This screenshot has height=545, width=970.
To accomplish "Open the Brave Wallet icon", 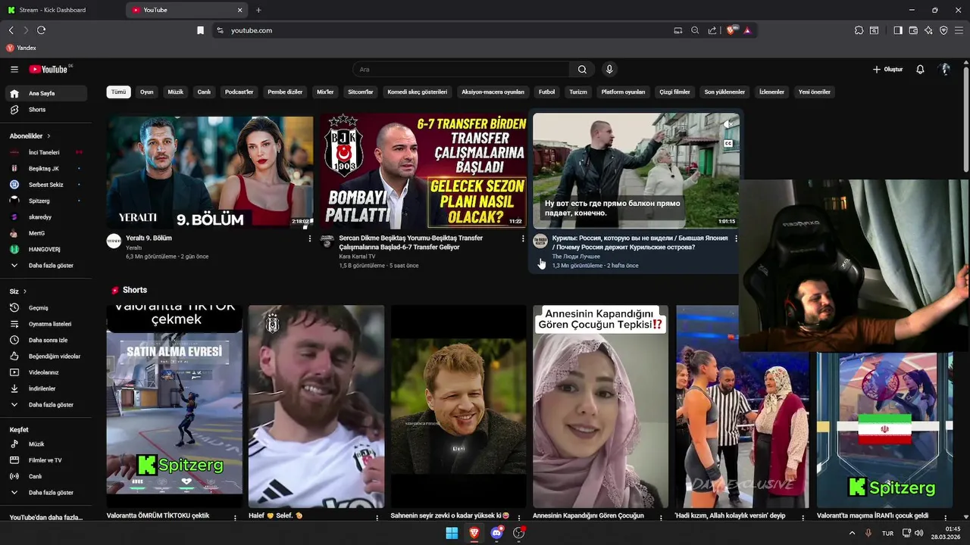I will [x=913, y=30].
